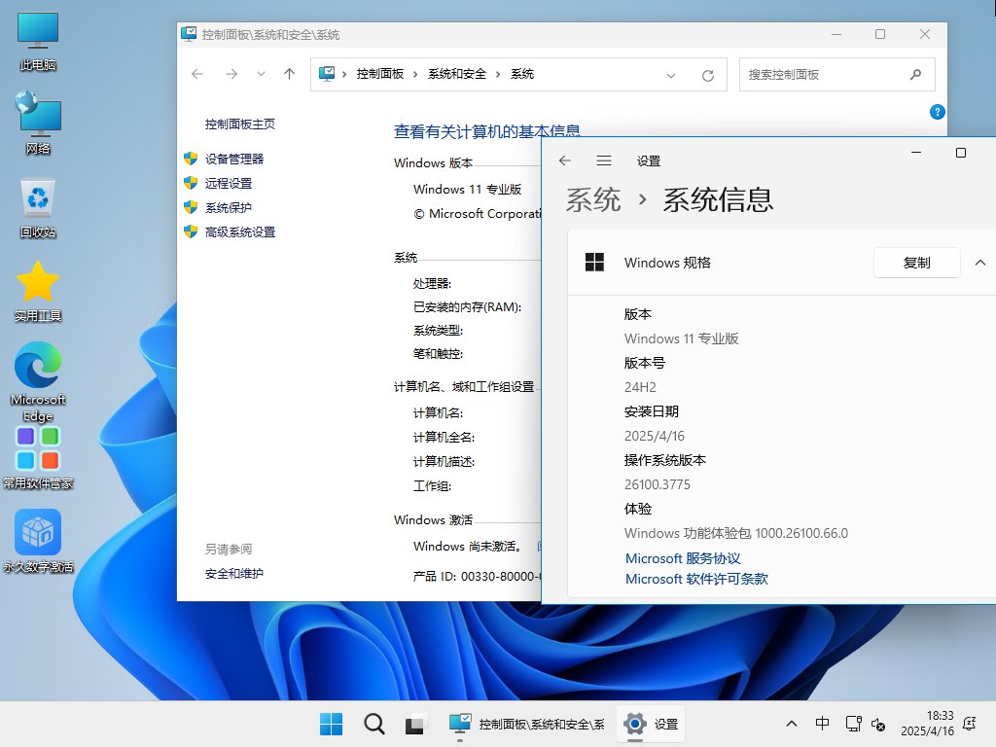
Task: Select the 24H2 version value text
Action: pos(640,387)
